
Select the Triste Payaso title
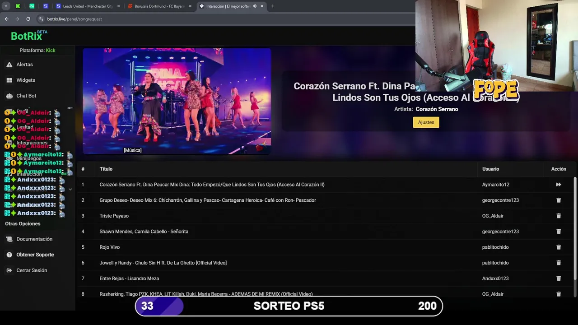tap(114, 216)
